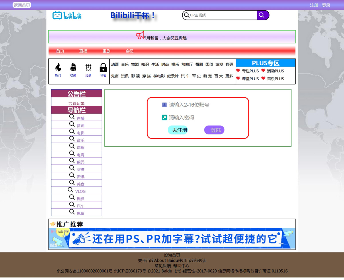
Task: Open sidebar 数码 link
Action: tap(81, 162)
